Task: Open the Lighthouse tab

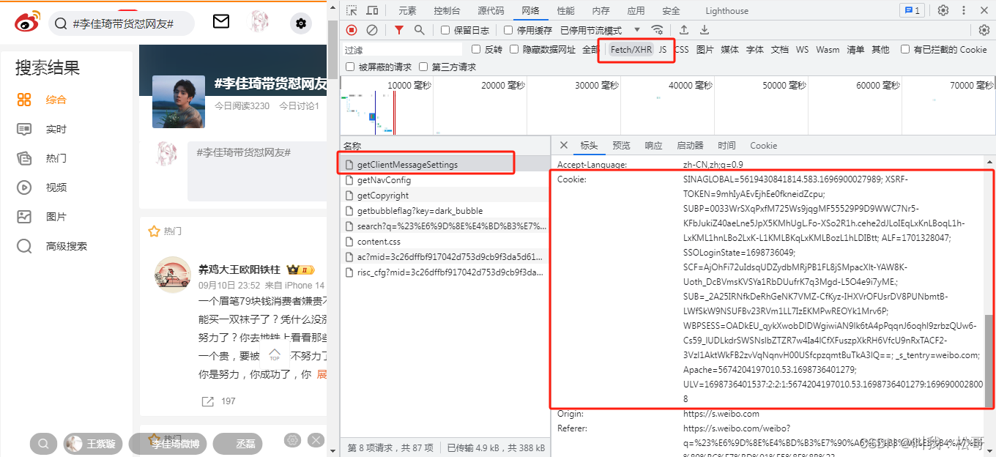Action: coord(726,10)
